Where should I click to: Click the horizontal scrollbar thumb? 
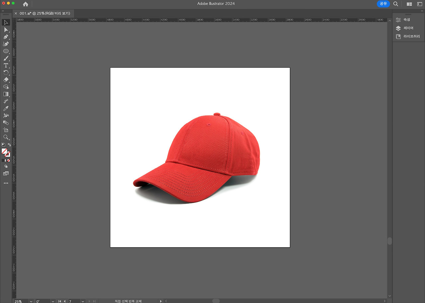click(216, 301)
